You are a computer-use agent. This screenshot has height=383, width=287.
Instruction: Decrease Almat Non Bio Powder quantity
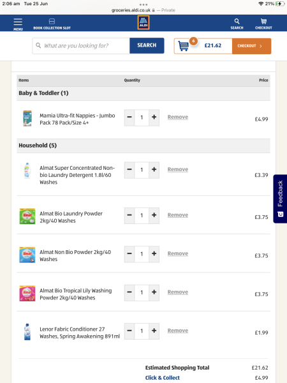point(129,254)
